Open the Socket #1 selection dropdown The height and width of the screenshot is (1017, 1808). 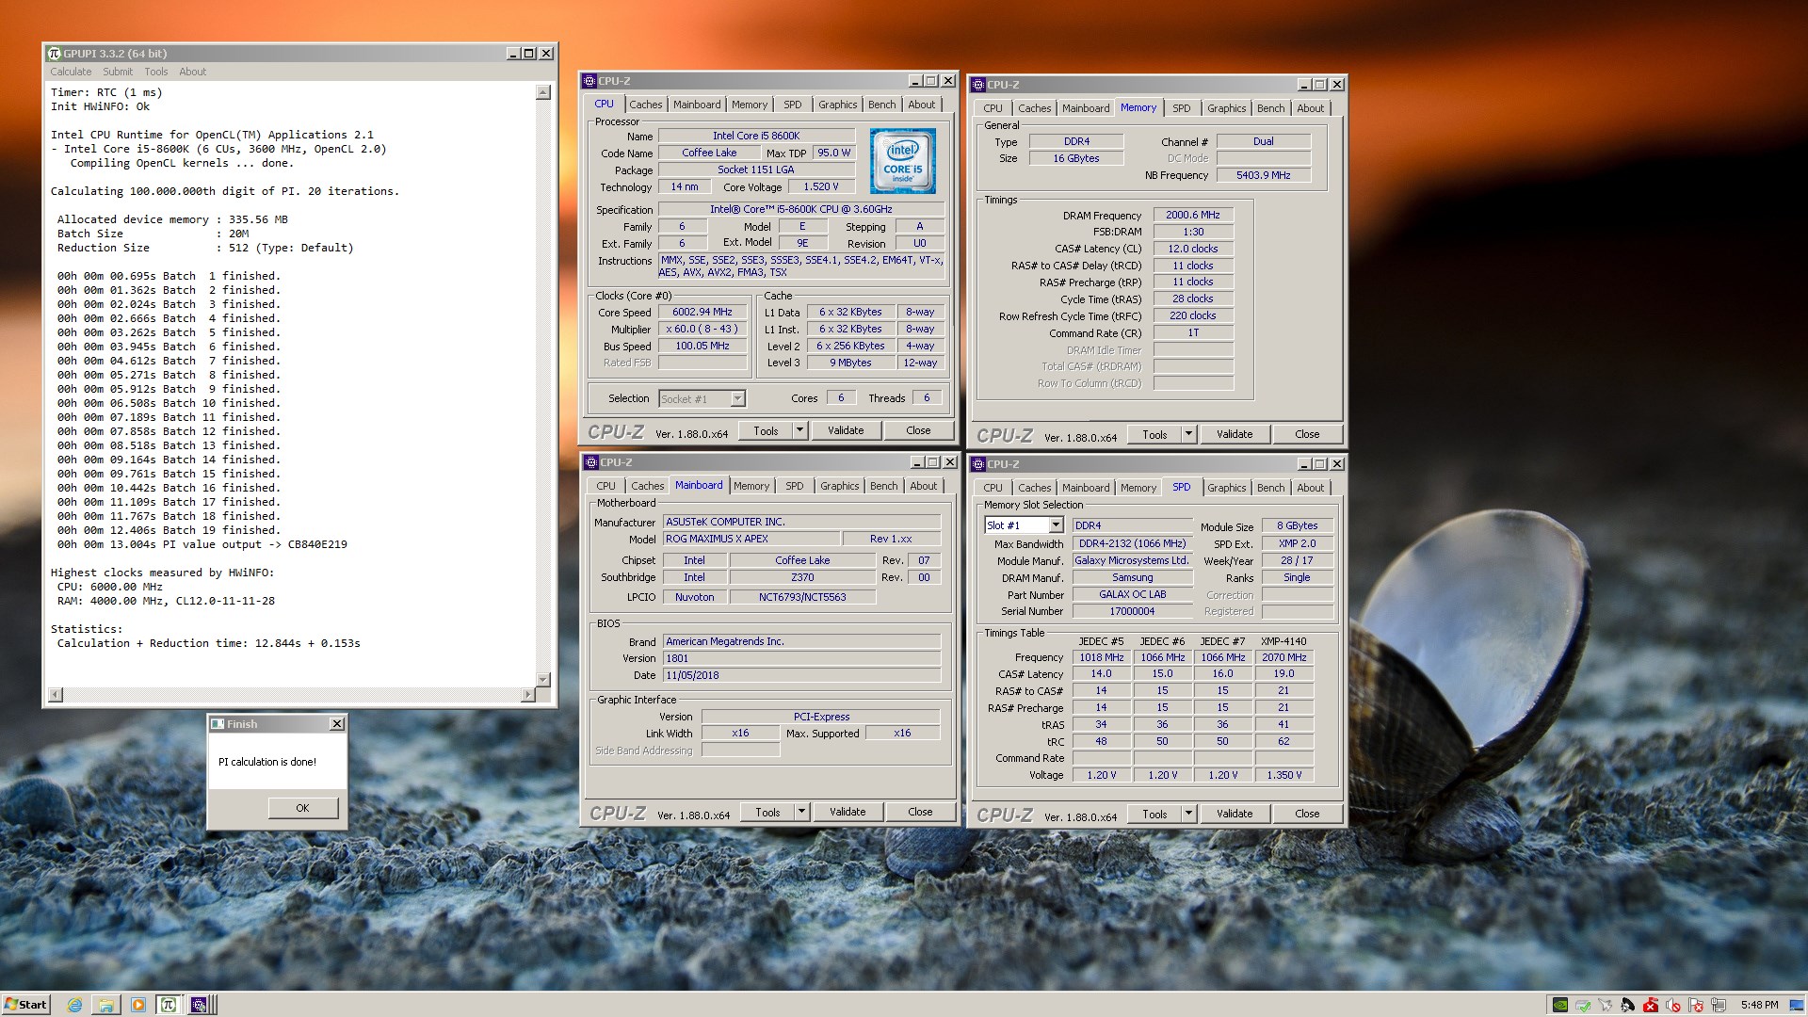pos(737,399)
